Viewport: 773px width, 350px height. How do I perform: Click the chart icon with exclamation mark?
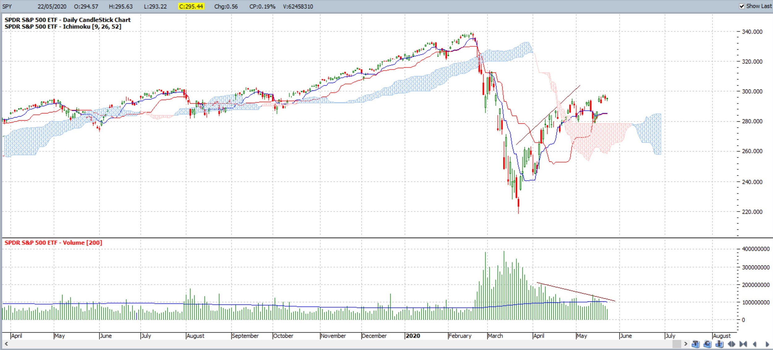point(719,344)
